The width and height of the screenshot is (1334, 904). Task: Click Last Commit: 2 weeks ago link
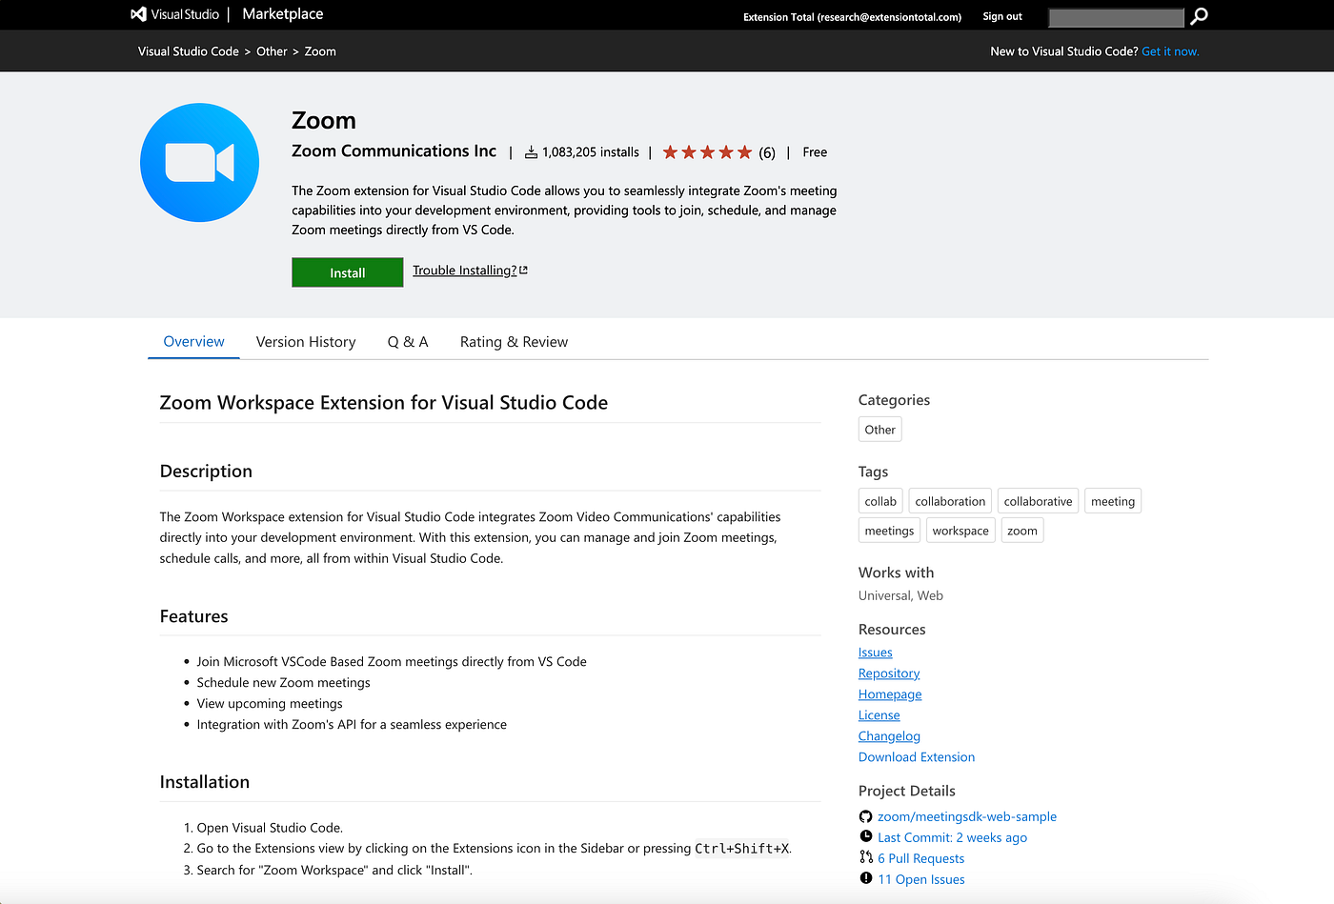point(952,837)
